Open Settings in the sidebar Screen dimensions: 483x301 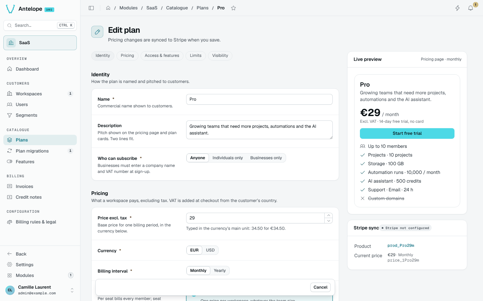[x=40, y=265]
